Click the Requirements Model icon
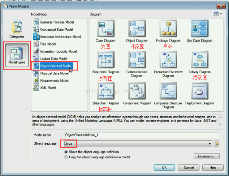229x176 pixels. (36, 80)
